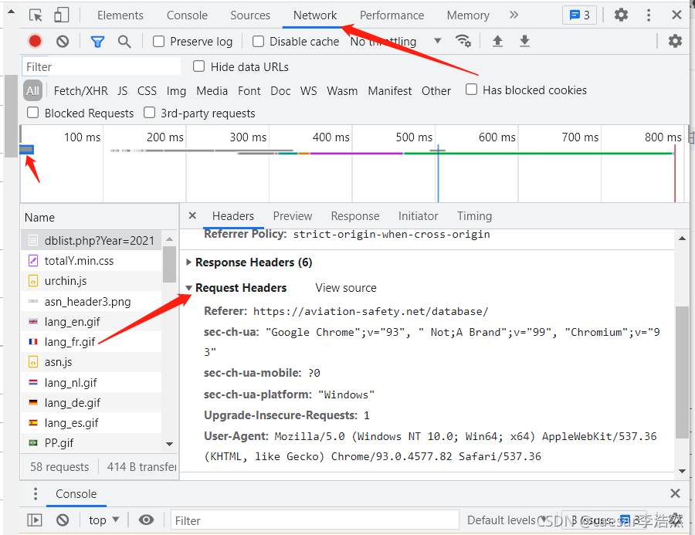Open the Response tab of request
Image resolution: width=695 pixels, height=535 pixels.
[355, 216]
